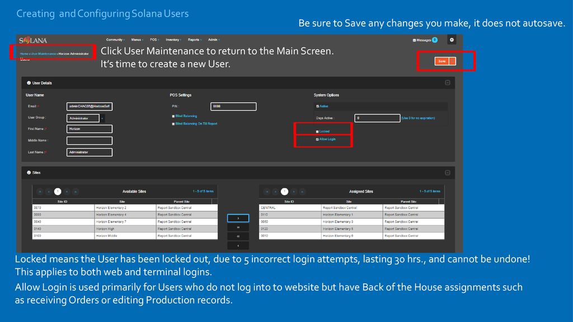Go to first page of Available Sites
This screenshot has width=573, height=322.
tap(40, 191)
